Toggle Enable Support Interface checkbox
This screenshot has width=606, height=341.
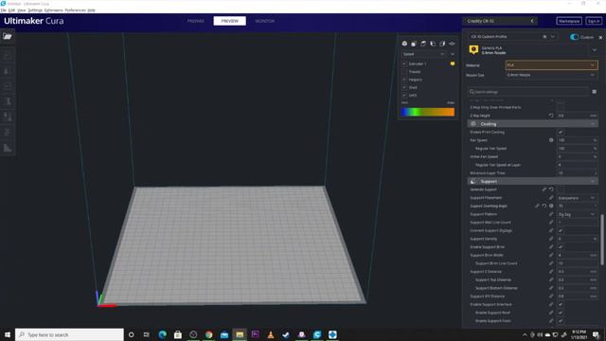561,305
